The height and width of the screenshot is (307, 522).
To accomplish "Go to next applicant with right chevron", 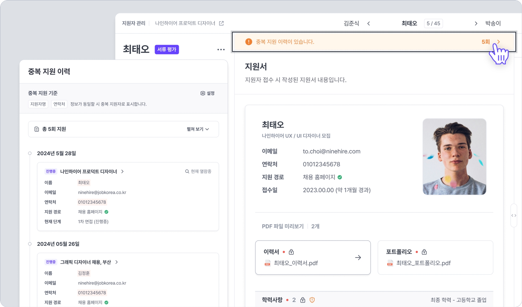I will point(476,23).
